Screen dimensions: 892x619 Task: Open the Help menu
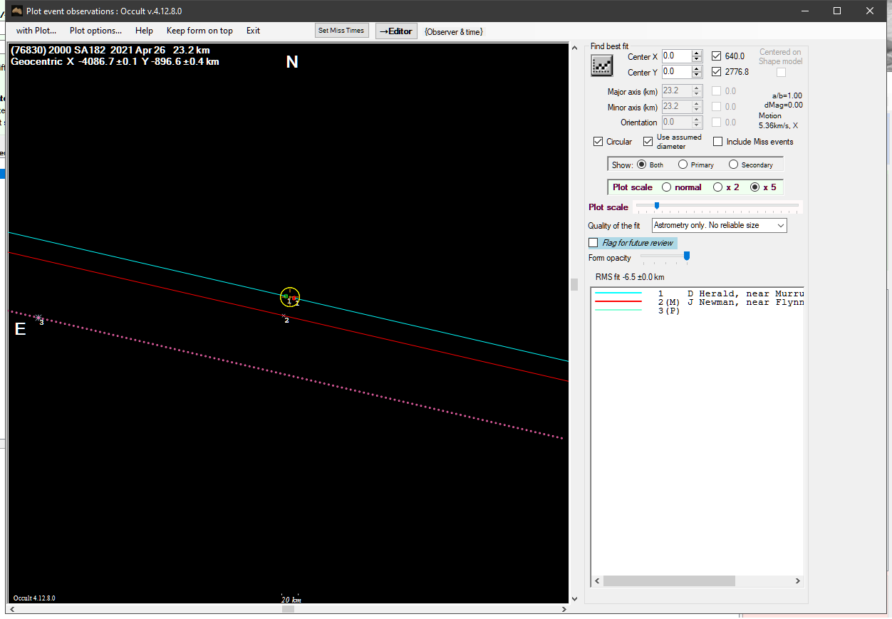pyautogui.click(x=144, y=31)
